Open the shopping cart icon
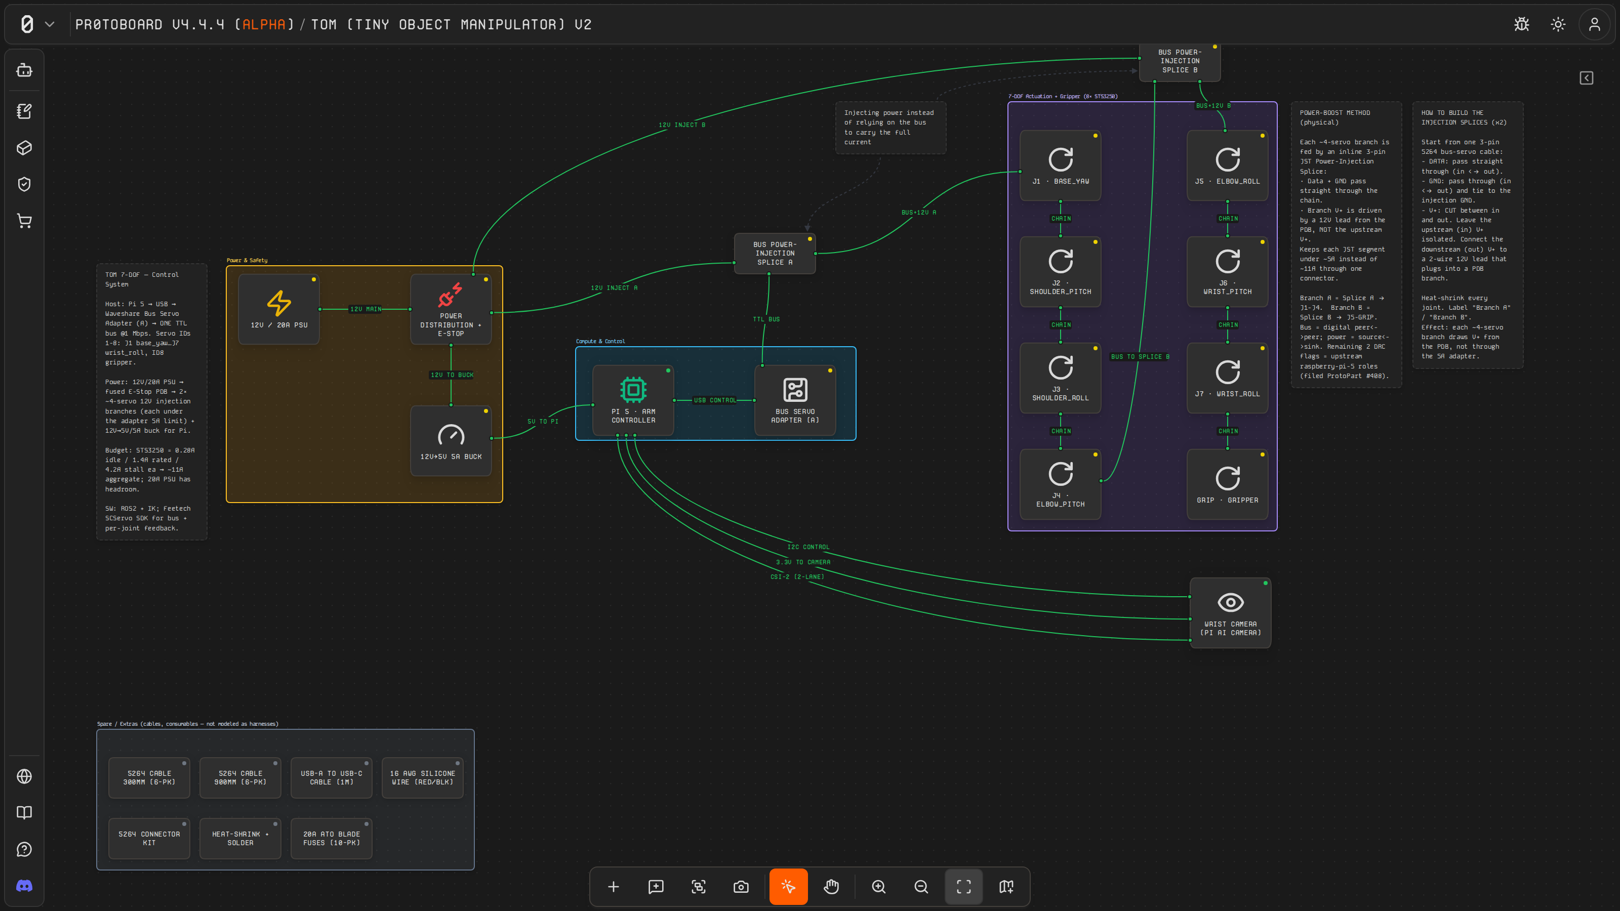The image size is (1620, 911). click(24, 221)
